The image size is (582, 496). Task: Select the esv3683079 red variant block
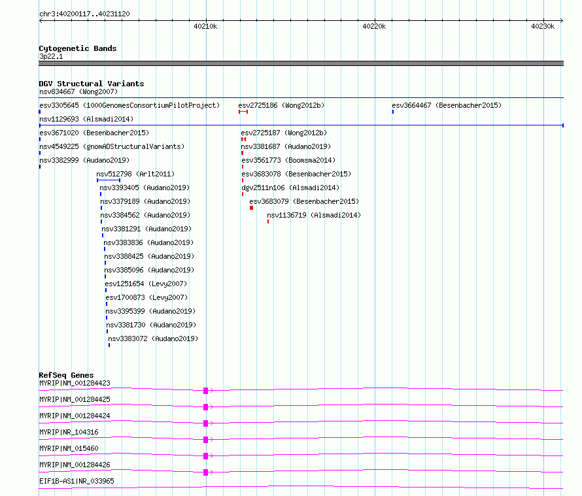pyautogui.click(x=251, y=208)
